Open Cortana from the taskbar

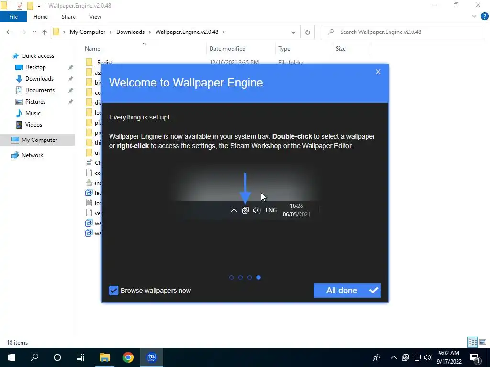tap(57, 357)
